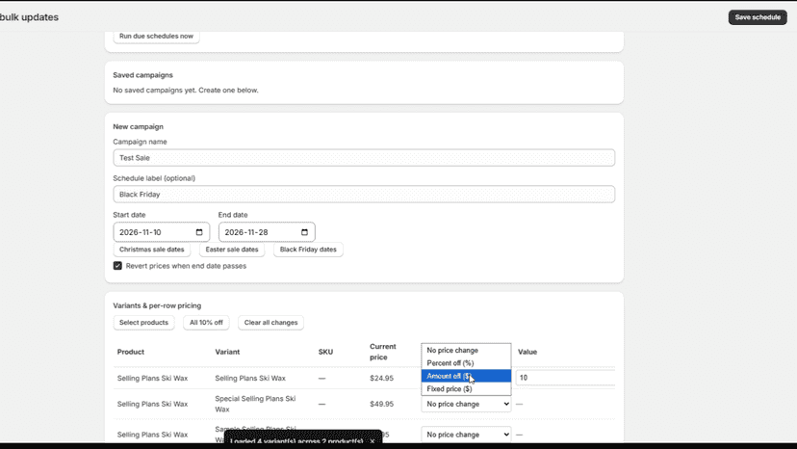
Task: Click Clear all changes button
Action: coord(270,323)
